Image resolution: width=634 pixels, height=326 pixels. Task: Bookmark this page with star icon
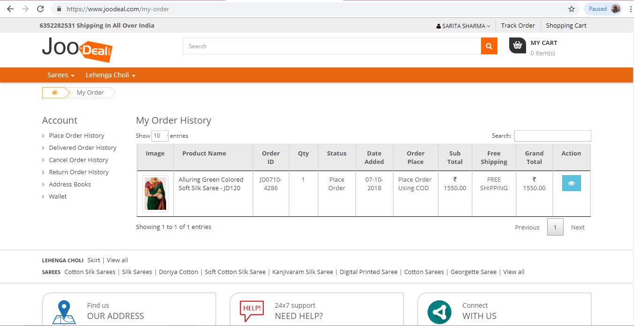572,9
